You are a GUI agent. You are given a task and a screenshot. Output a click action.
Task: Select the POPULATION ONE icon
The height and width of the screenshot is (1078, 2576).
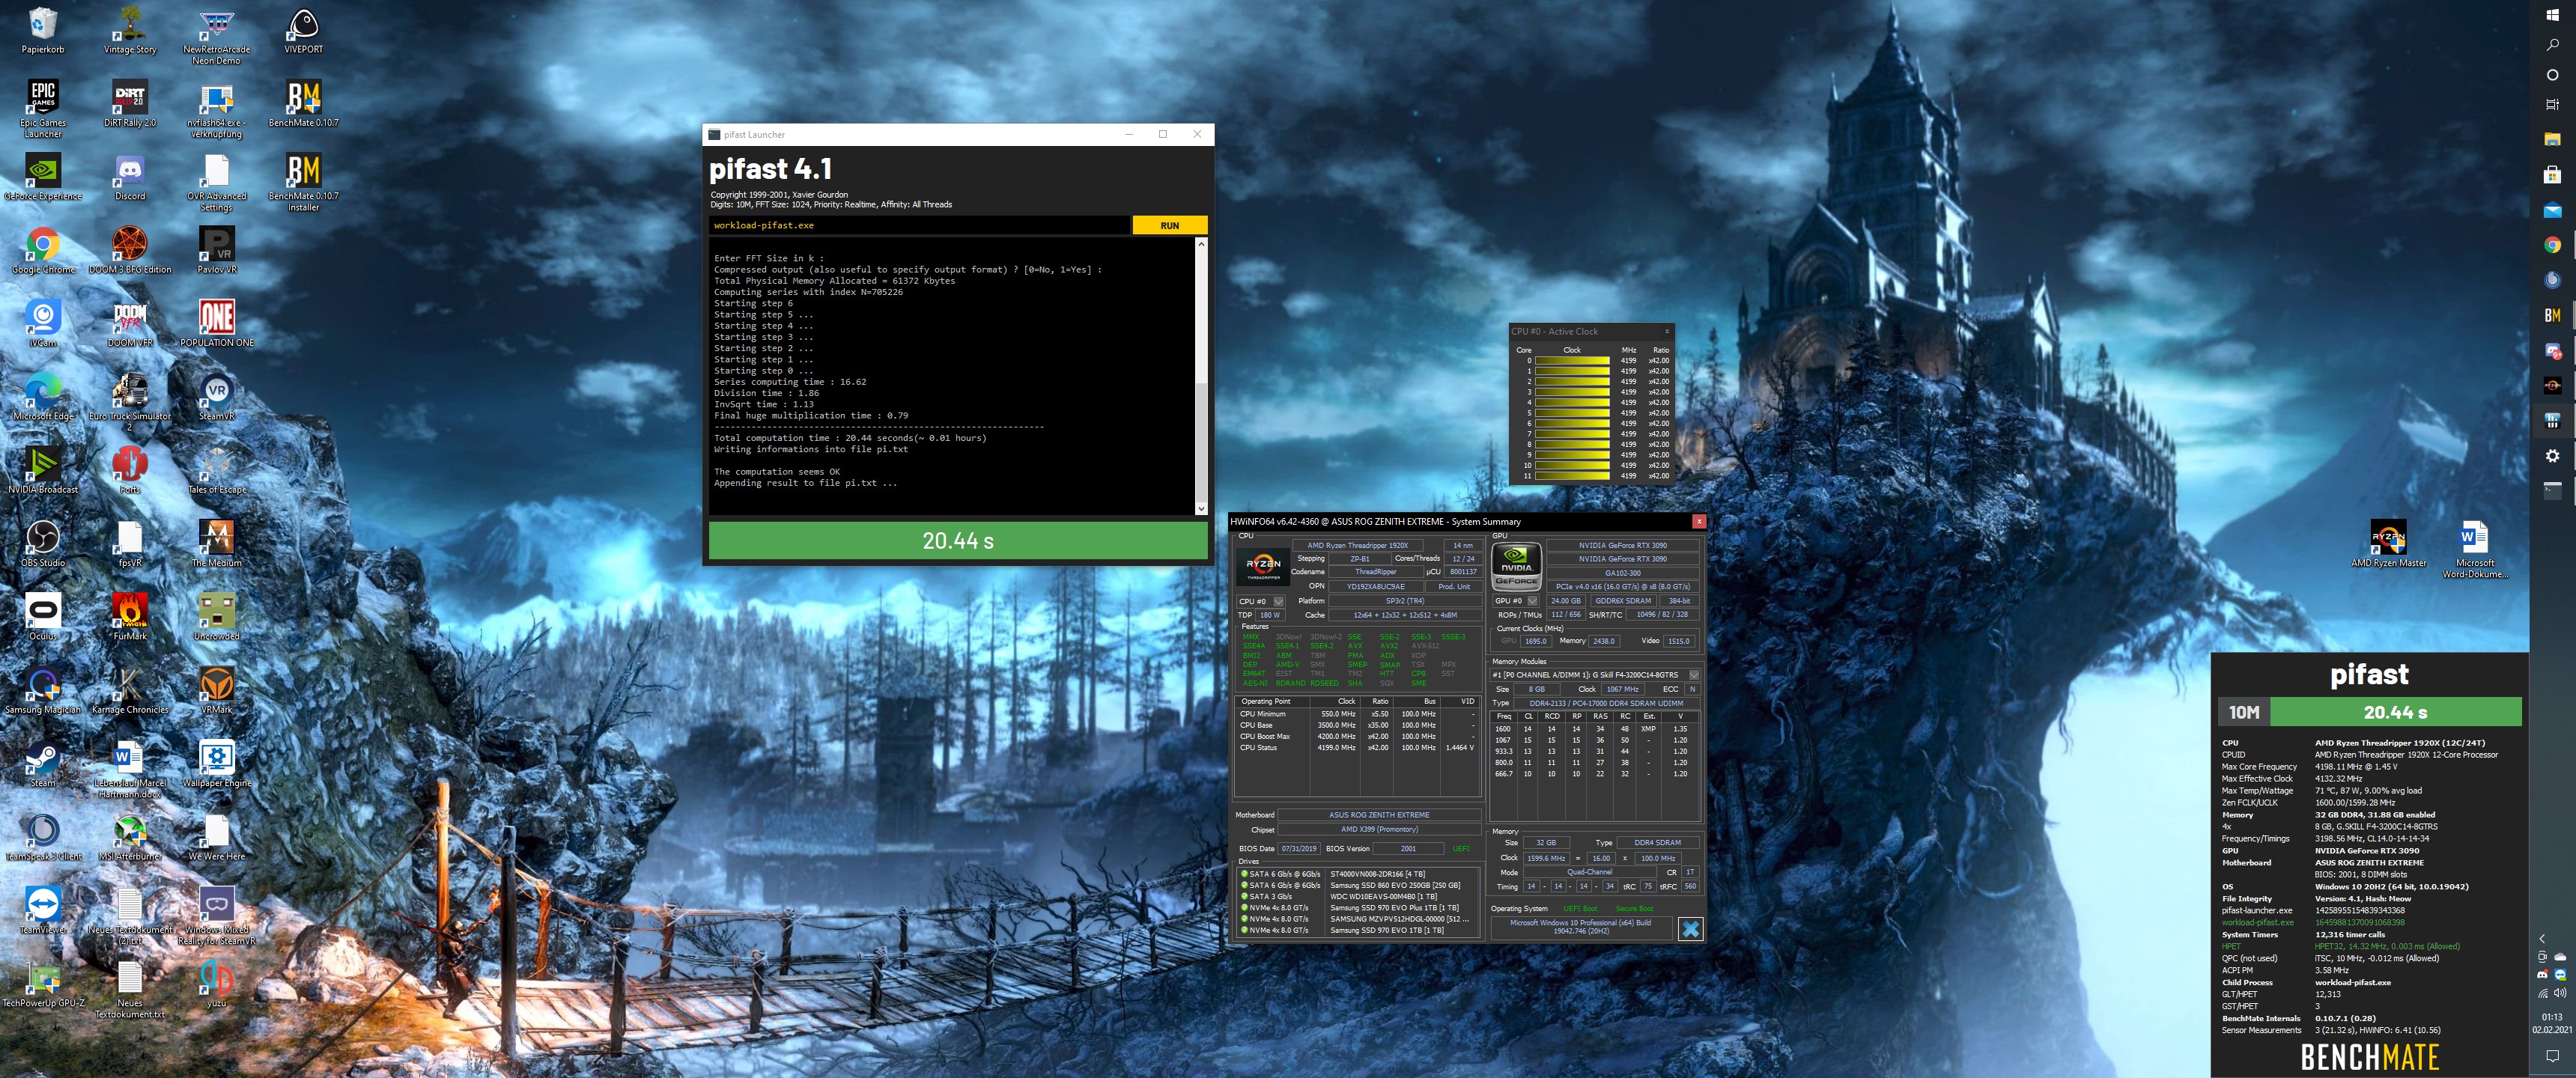click(217, 323)
